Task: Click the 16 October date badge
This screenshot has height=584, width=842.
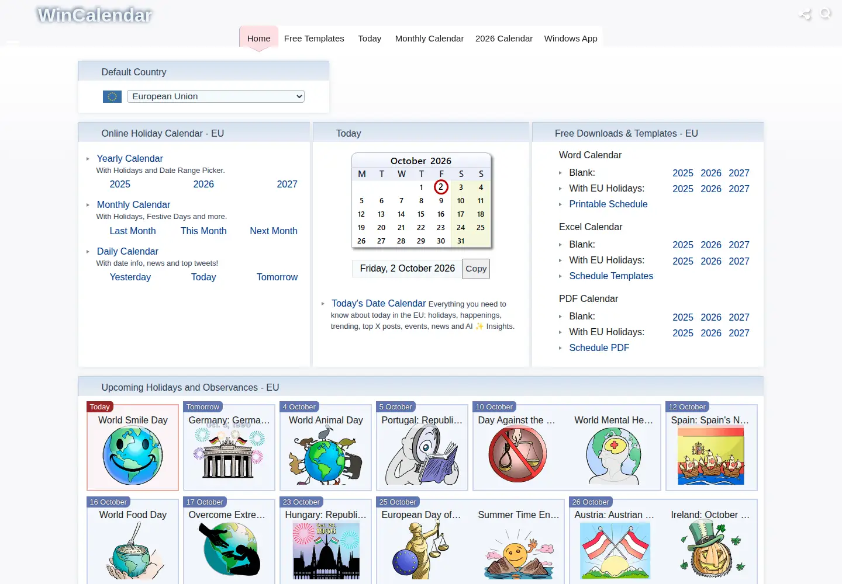Action: tap(108, 502)
